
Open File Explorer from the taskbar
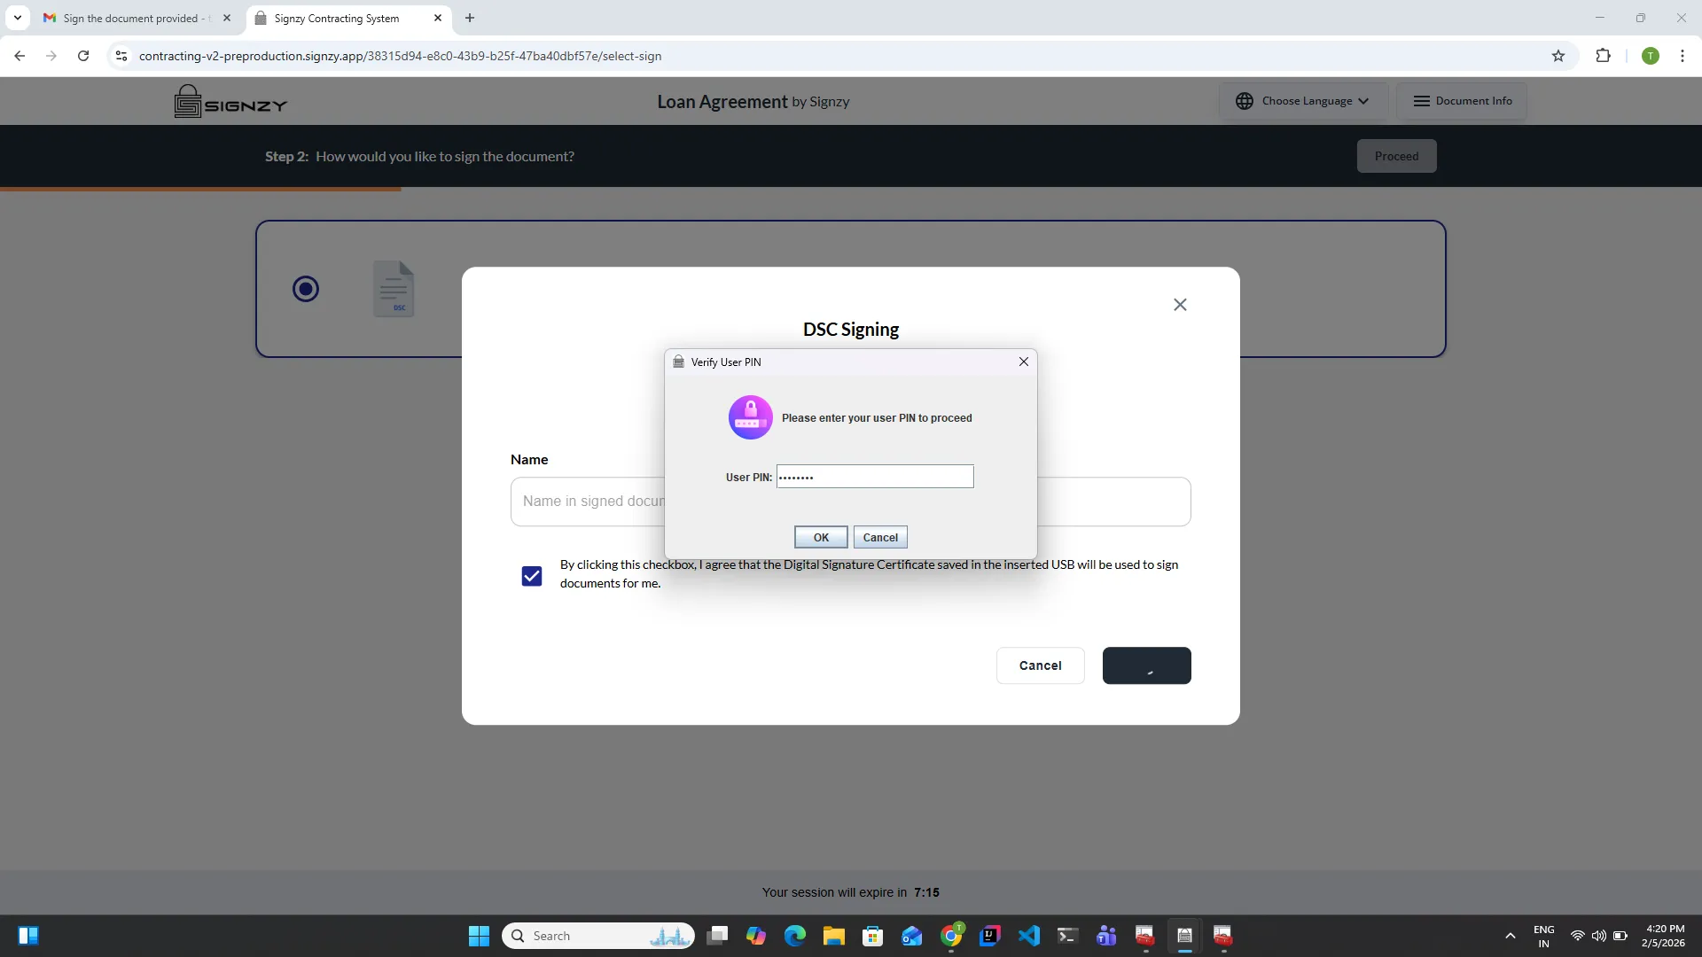pos(834,936)
